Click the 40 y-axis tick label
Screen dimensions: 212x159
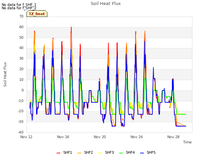click(21, 48)
